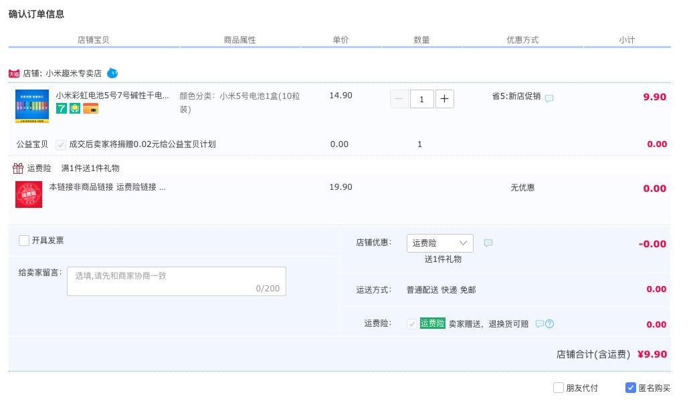Click the orange credit card badge icon
Screen dimensions: 697x403
(91, 108)
